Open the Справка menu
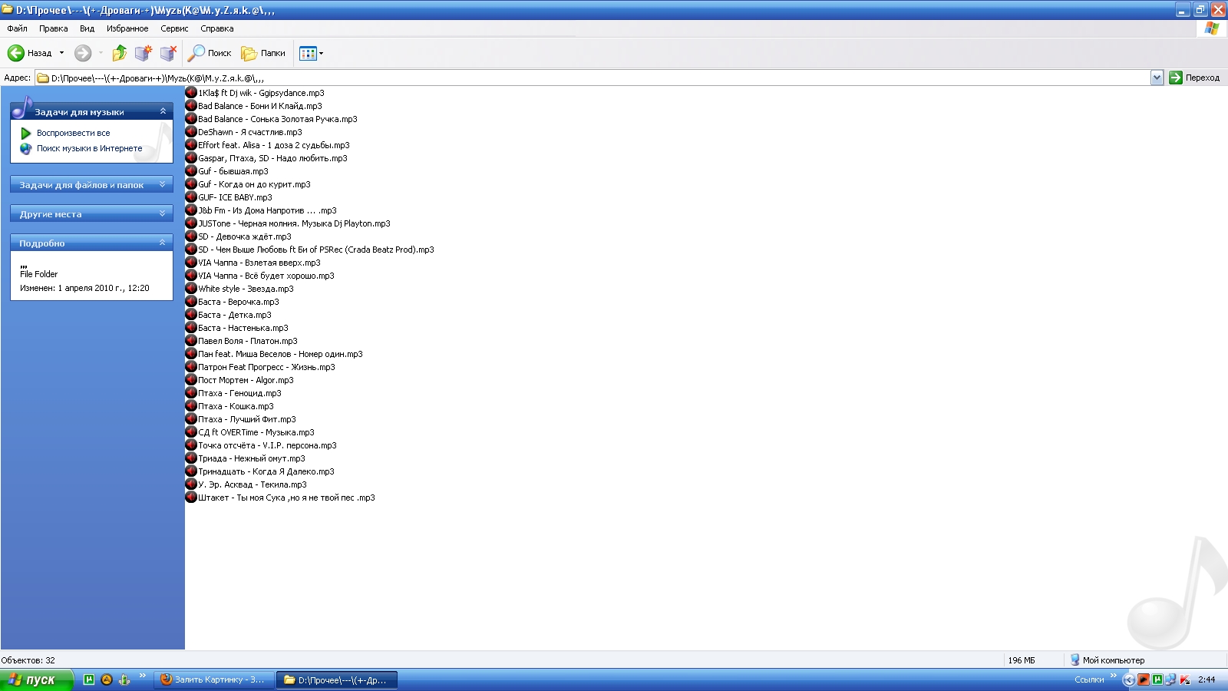1228x691 pixels. [217, 28]
